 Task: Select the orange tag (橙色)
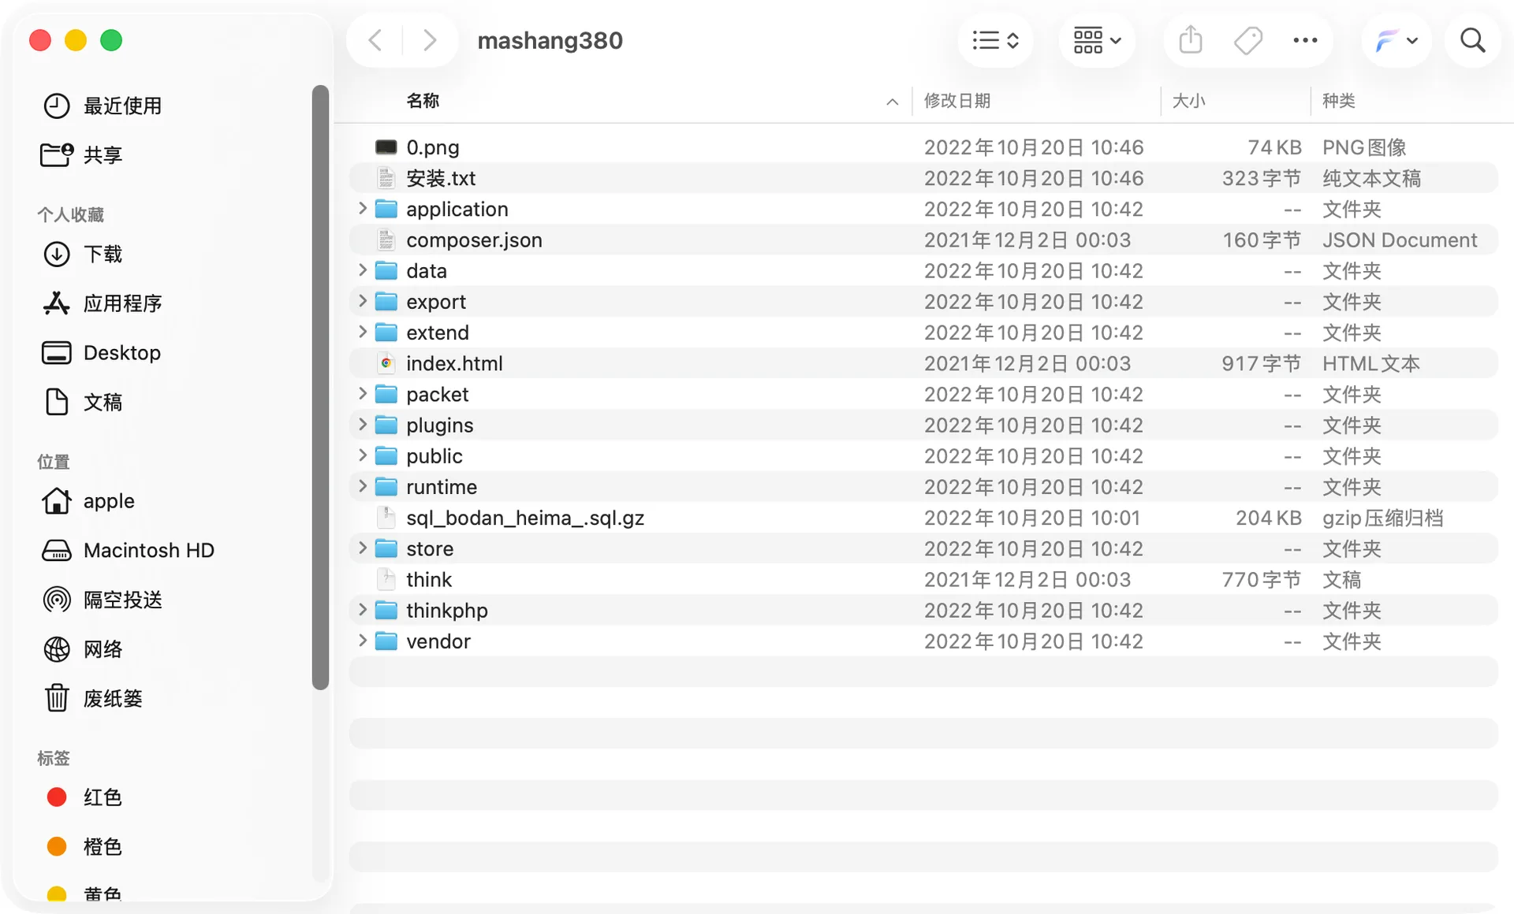[84, 846]
